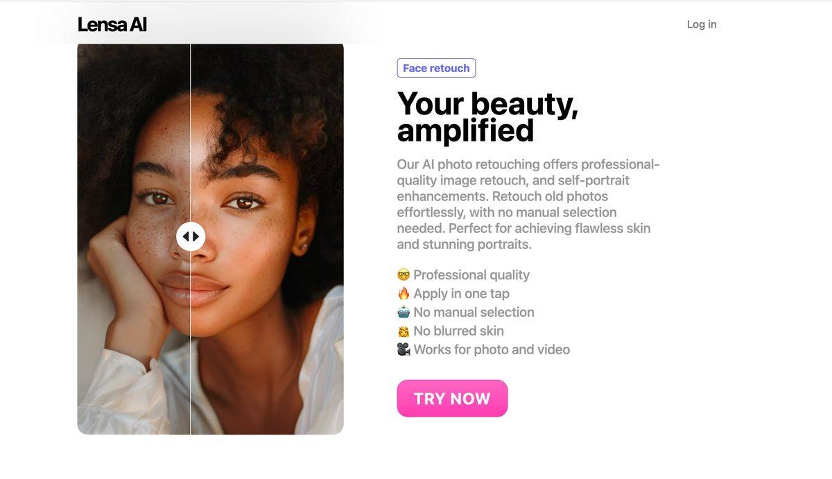Click the arrows icon on the comparison handle
Screen dimensions: 832x479
pos(191,236)
